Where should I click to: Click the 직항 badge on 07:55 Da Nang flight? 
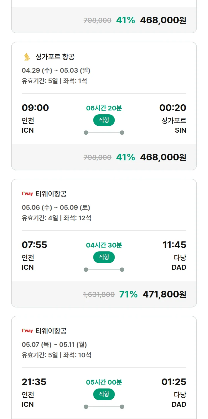[104, 257]
